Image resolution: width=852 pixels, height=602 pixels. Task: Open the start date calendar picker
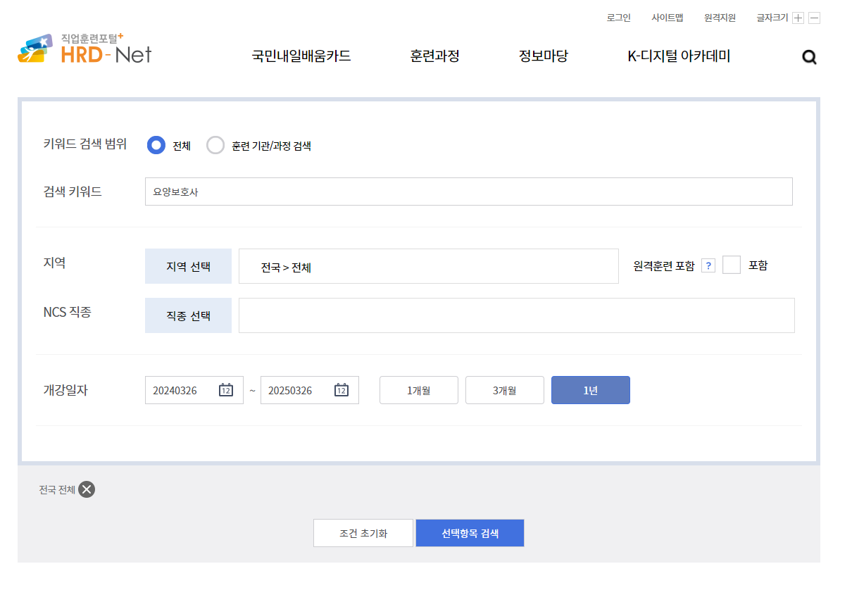[225, 389]
